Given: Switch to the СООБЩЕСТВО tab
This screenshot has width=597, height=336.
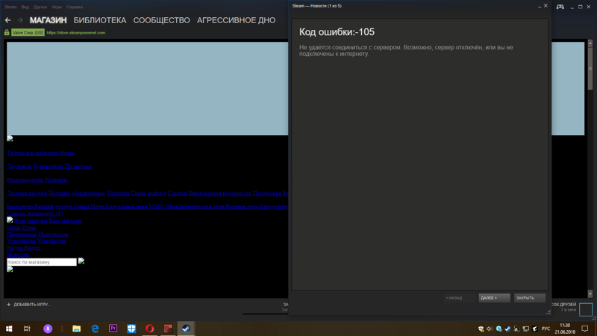Looking at the screenshot, I should point(162,20).
